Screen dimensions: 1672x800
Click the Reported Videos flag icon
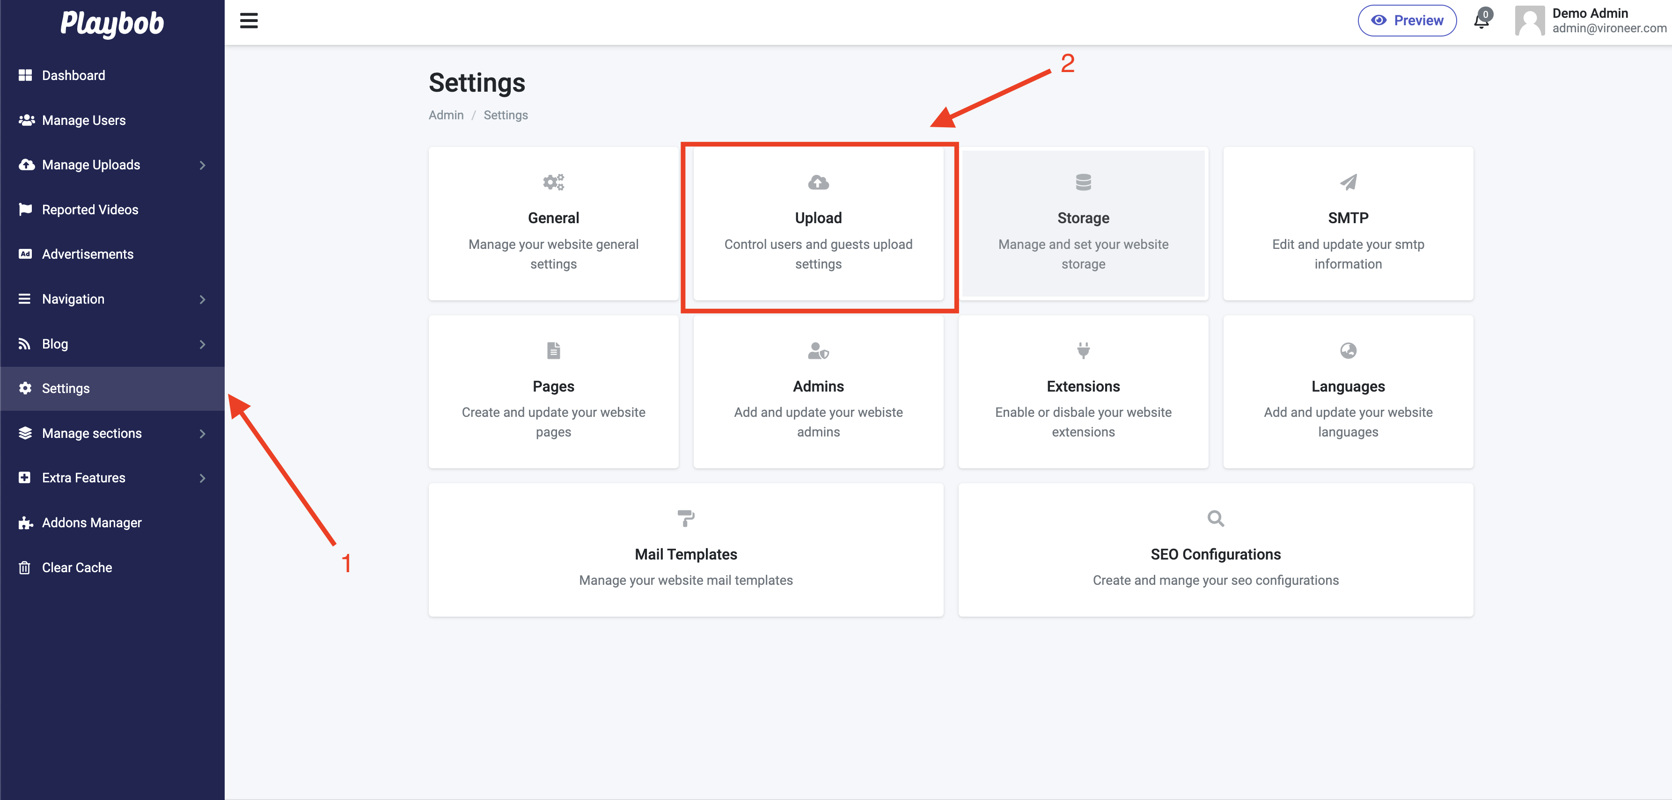coord(25,210)
